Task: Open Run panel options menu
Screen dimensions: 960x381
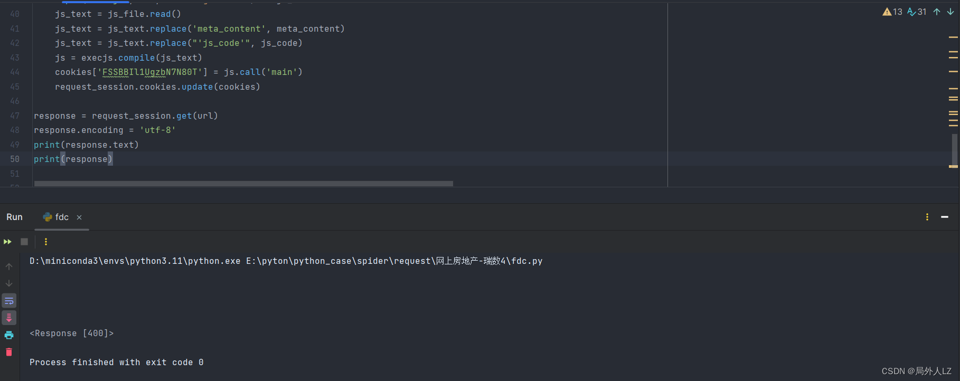Action: (x=927, y=217)
